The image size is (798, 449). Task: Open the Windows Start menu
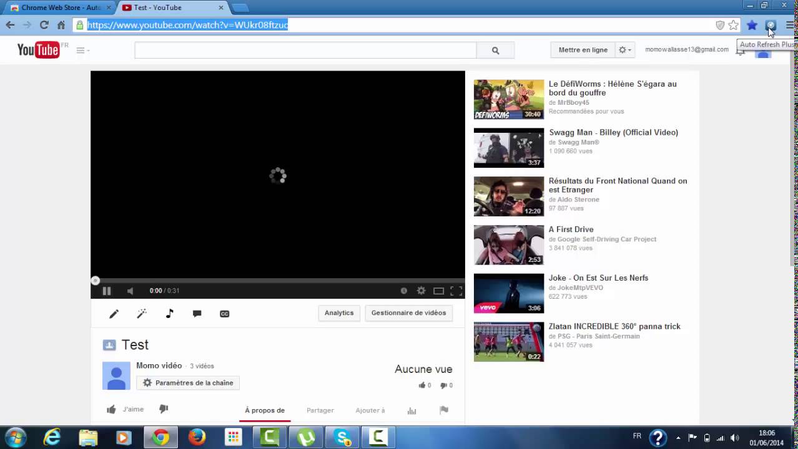(x=16, y=437)
